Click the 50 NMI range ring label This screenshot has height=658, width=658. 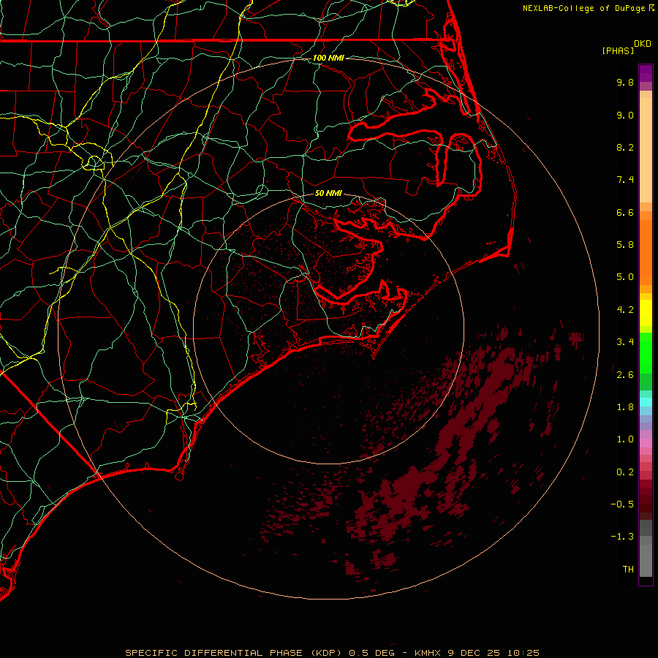point(328,193)
